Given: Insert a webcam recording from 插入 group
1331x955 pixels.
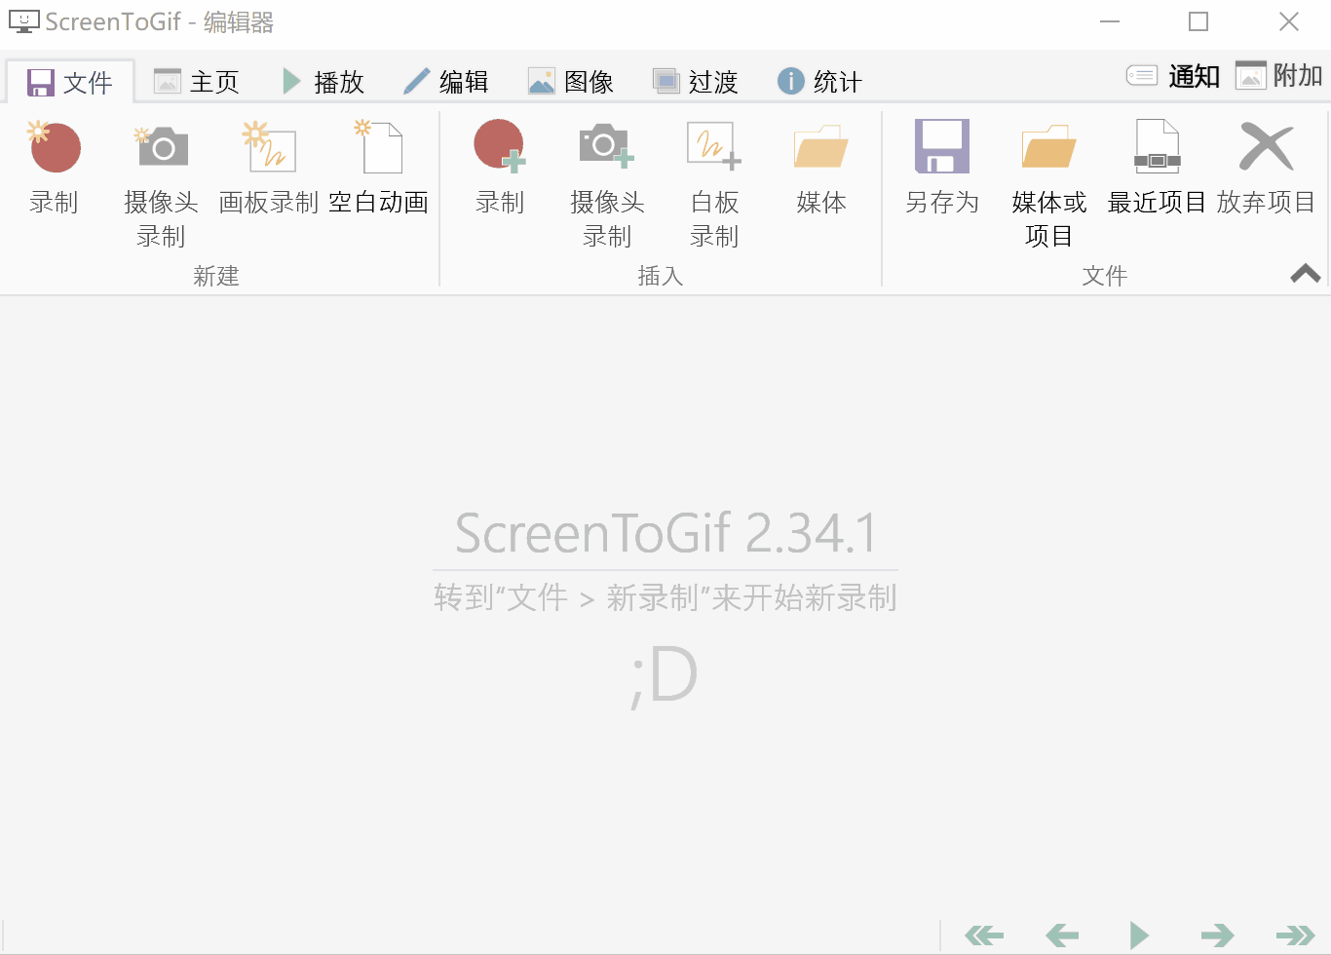Looking at the screenshot, I should pos(607,182).
